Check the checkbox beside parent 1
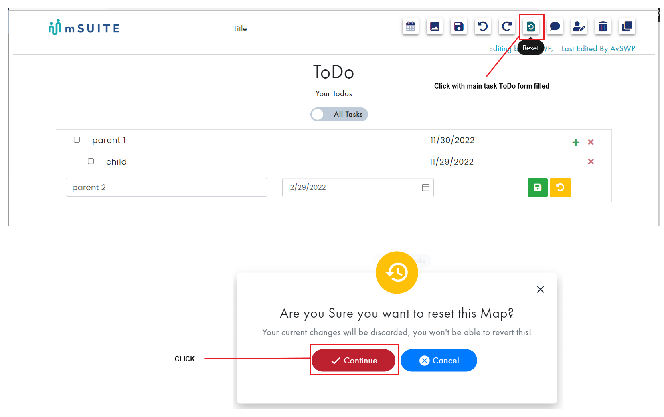Image resolution: width=664 pixels, height=417 pixels. [77, 140]
